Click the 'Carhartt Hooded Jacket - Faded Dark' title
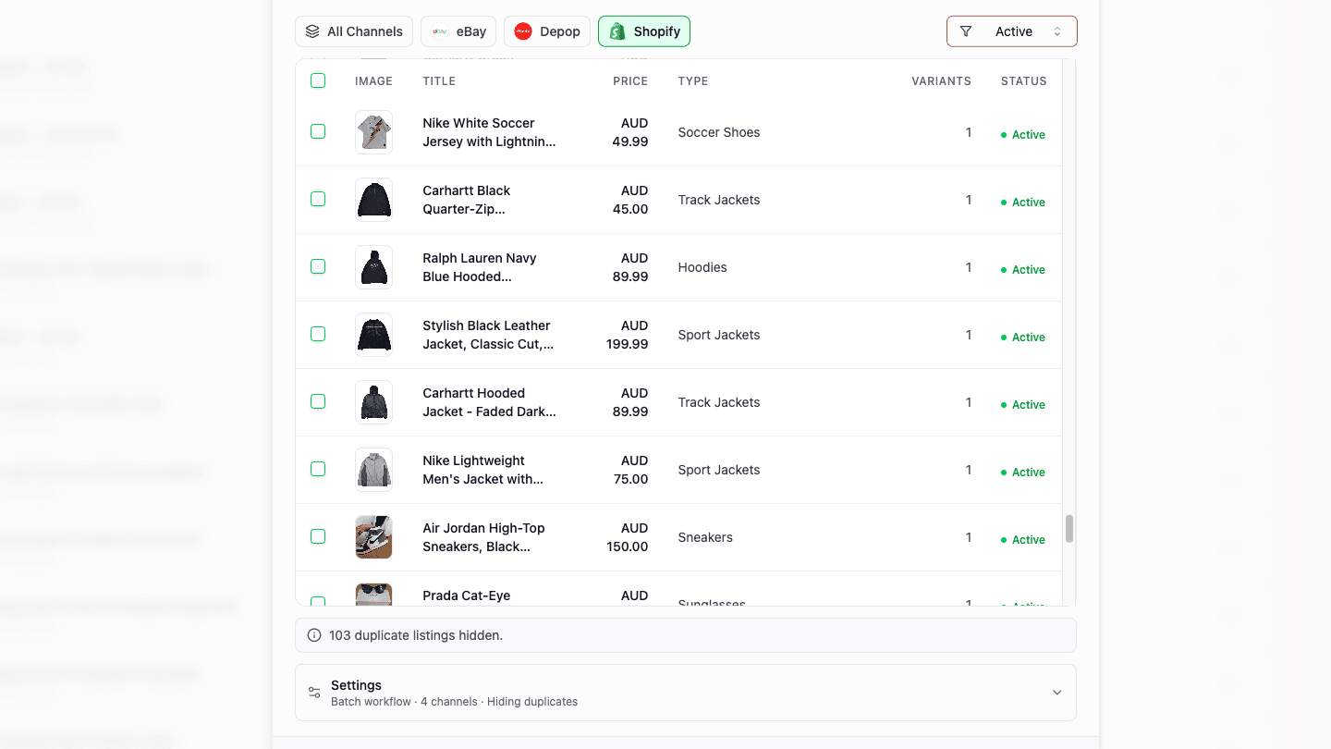Screen dimensions: 1331x749 coord(489,402)
